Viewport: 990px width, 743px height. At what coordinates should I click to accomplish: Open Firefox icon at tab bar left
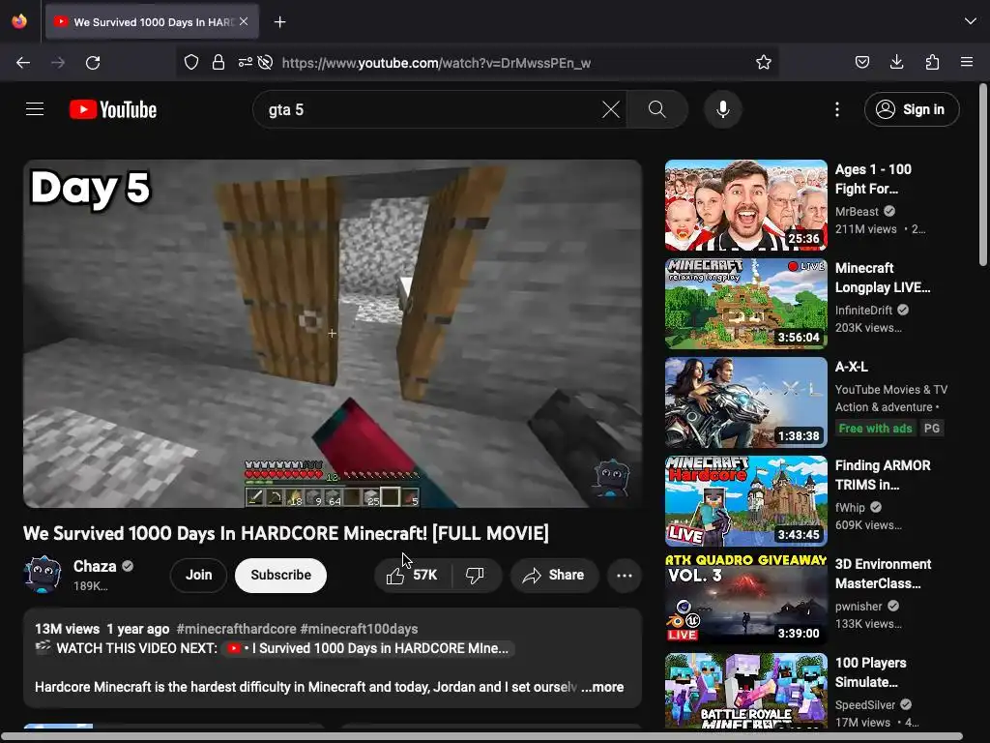tap(19, 21)
